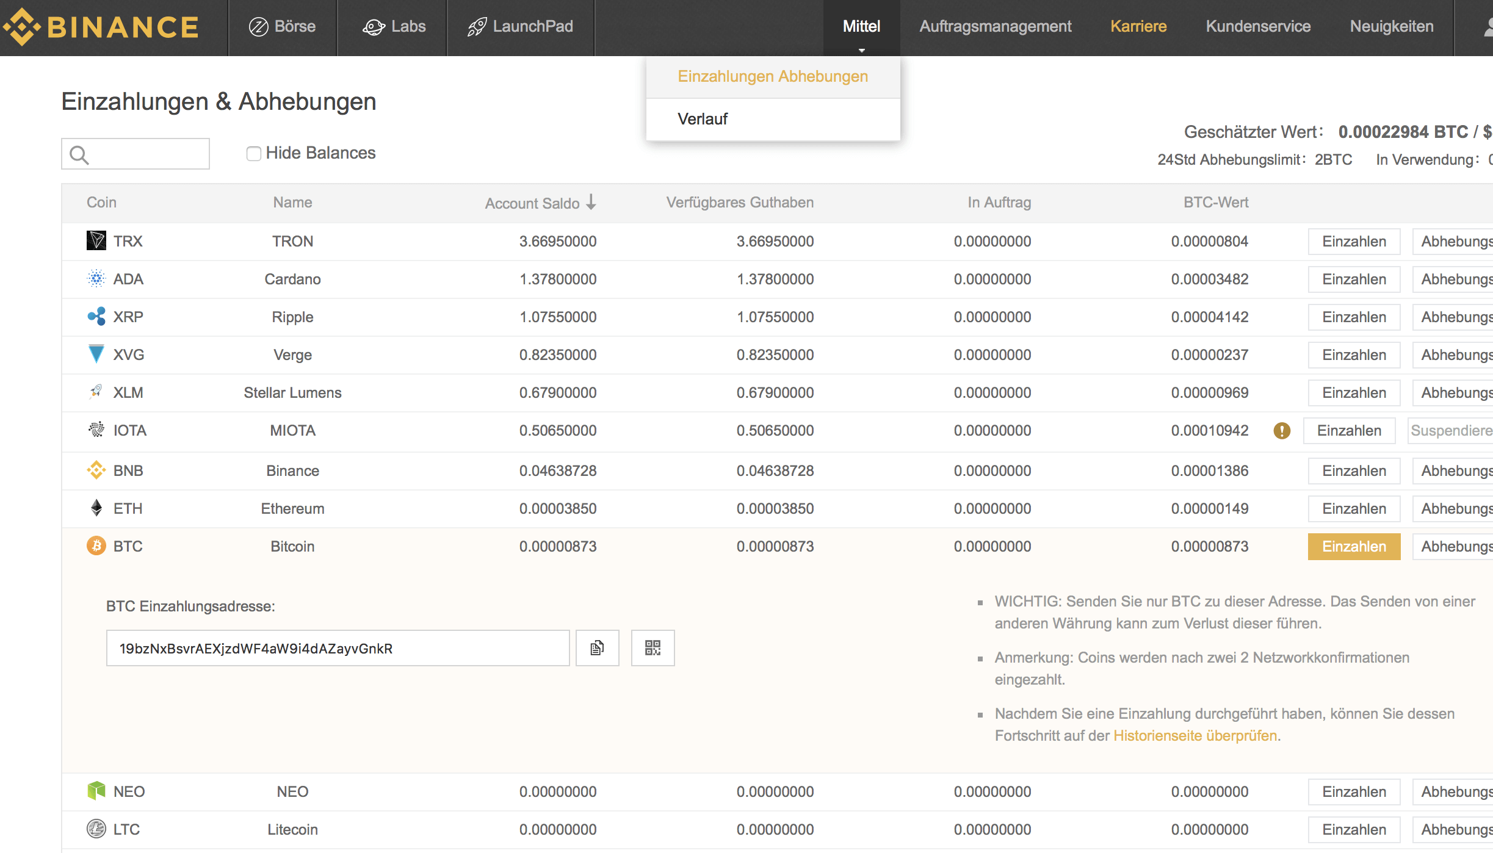Open Binance Labs
Viewport: 1493px width, 853px height.
[x=394, y=27]
